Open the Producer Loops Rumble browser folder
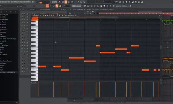The height and width of the screenshot is (104, 173). 6,61
